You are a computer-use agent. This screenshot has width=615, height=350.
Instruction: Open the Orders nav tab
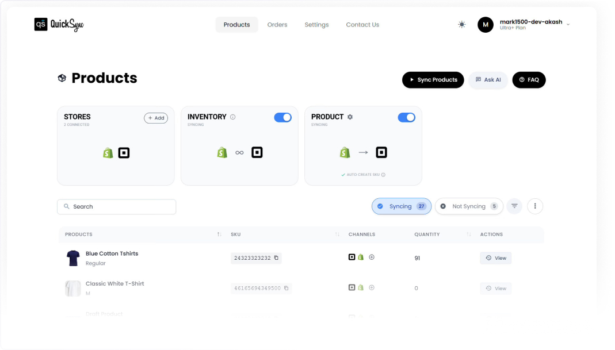(x=277, y=25)
